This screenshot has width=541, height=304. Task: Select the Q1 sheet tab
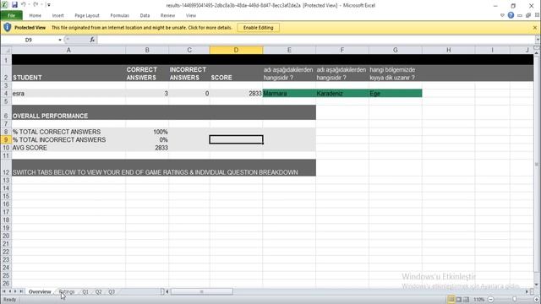[x=85, y=292]
